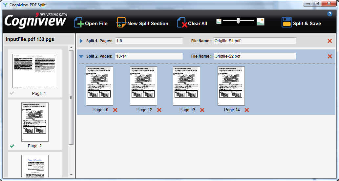Click the Split & Save label
The height and width of the screenshot is (181, 339).
[307, 24]
